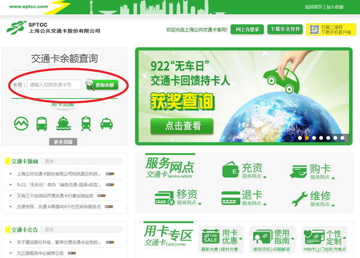360x258 pixels.
Task: Open notice 九江路服务中心装修公告
Action: [x=40, y=253]
